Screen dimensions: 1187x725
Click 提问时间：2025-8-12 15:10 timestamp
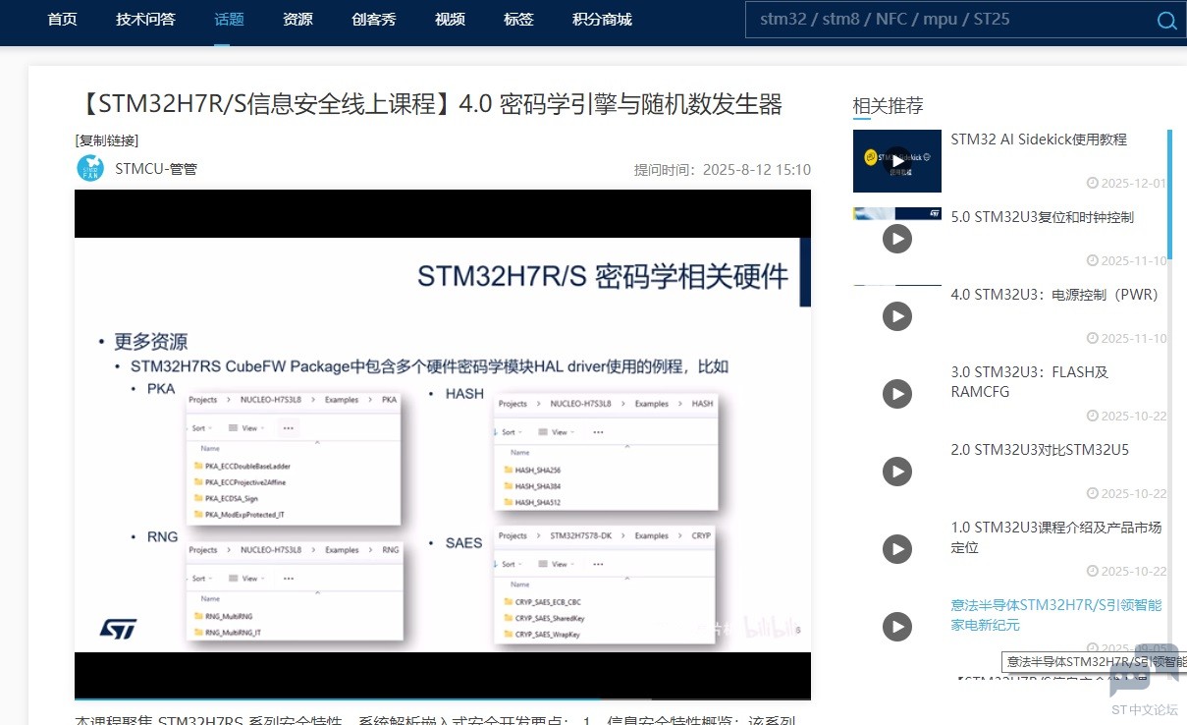[x=723, y=170]
